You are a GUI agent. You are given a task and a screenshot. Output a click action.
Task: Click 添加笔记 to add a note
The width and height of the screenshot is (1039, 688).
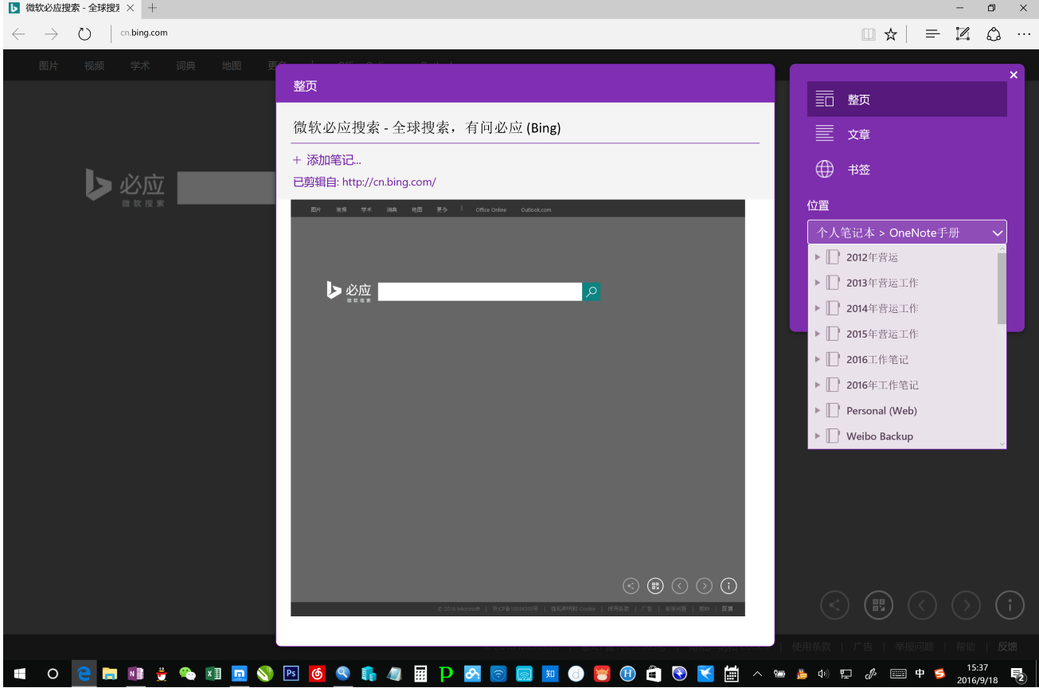327,160
